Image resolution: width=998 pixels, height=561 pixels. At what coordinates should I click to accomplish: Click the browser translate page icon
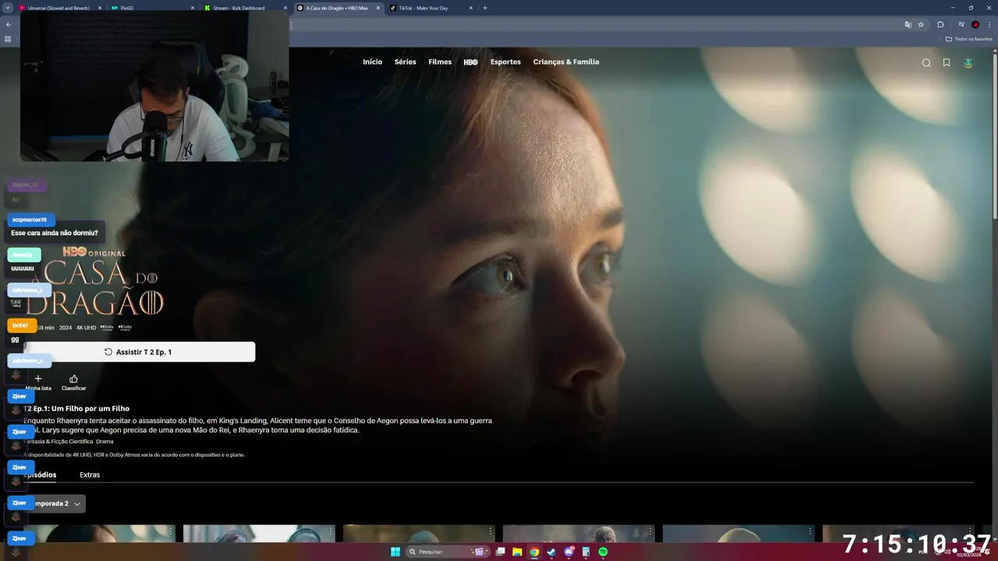(908, 25)
